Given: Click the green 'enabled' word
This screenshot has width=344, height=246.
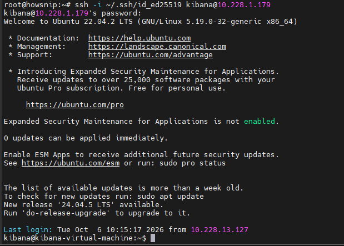Looking at the screenshot, I should 260,121.
